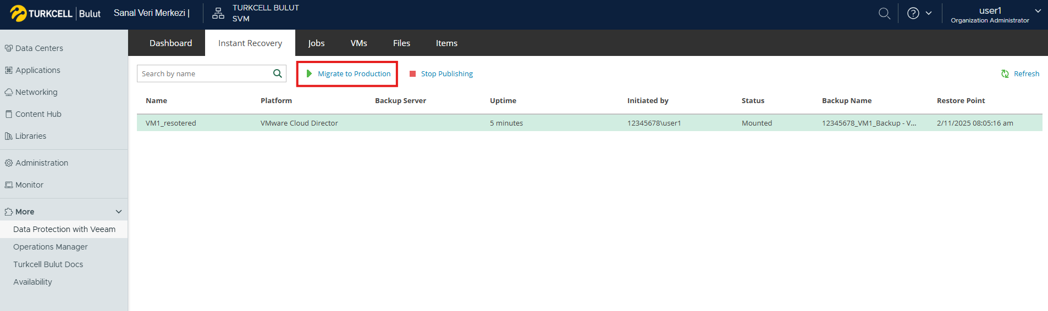Image resolution: width=1048 pixels, height=311 pixels.
Task: Click the TURKCELL BULUT SVM organization icon
Action: pos(218,13)
